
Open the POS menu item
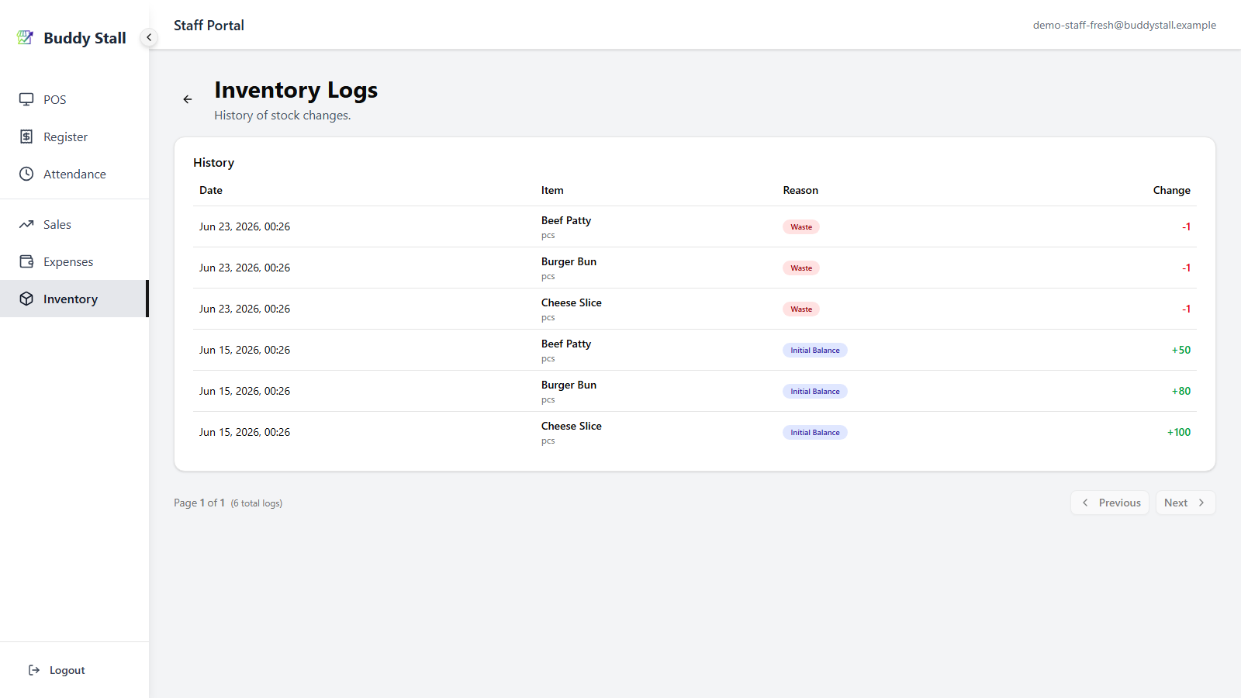click(74, 99)
